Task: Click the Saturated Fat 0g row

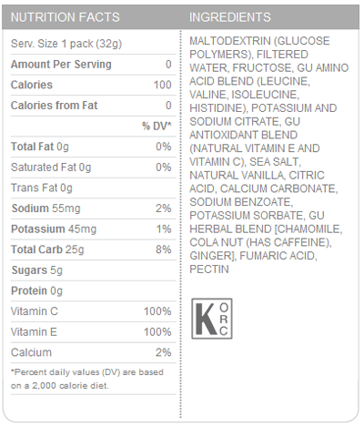Action: [x=94, y=168]
